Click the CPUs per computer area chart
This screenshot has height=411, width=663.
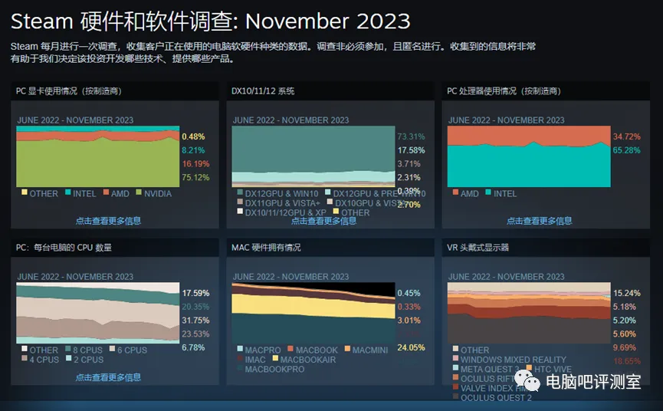(97, 313)
